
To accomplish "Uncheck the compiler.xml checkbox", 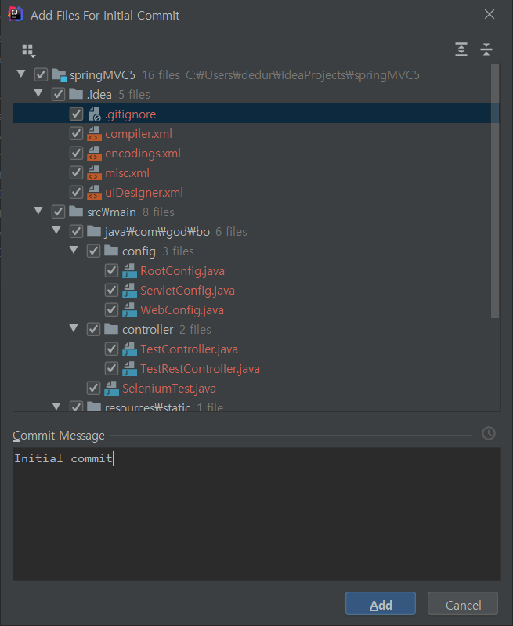I will click(x=76, y=133).
